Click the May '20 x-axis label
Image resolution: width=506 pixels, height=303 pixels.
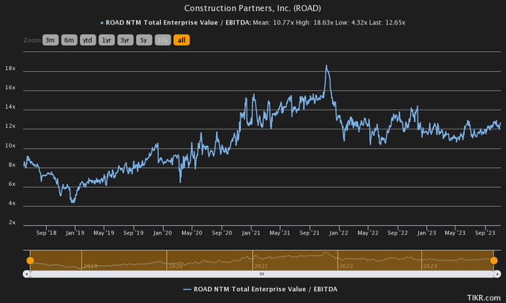191,233
